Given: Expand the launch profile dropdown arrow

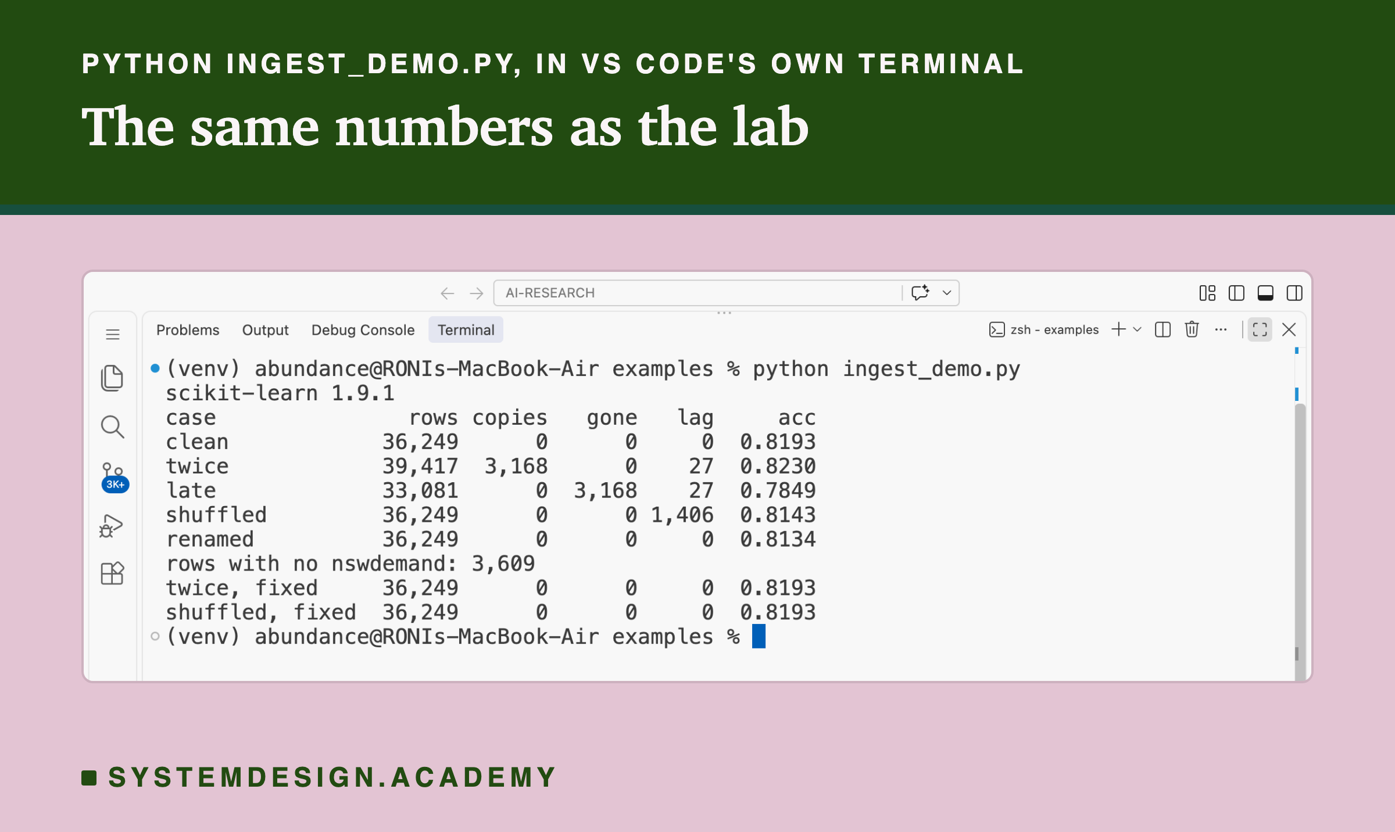Looking at the screenshot, I should coord(1138,329).
